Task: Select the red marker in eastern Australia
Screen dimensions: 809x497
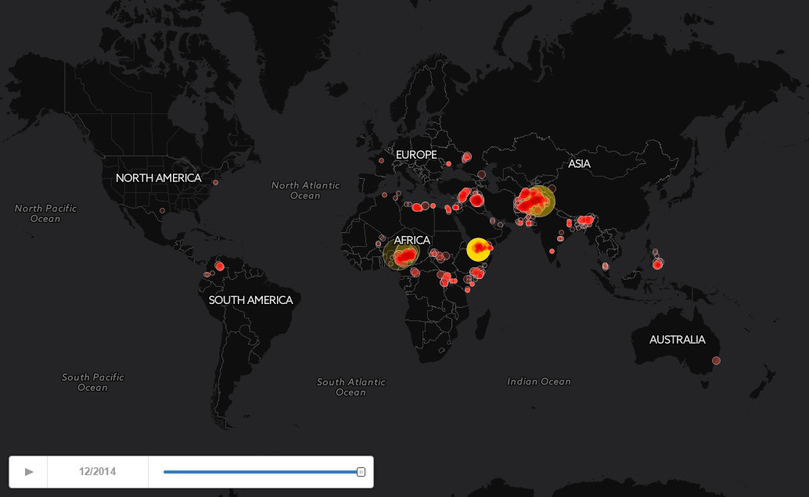Action: [716, 361]
